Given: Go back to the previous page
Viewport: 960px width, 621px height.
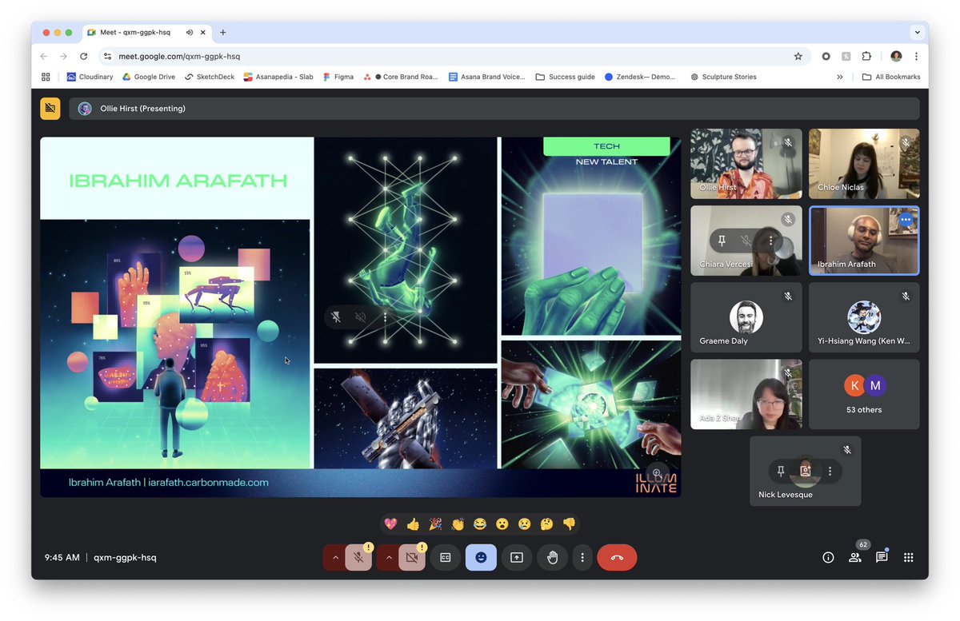Looking at the screenshot, I should click(44, 56).
